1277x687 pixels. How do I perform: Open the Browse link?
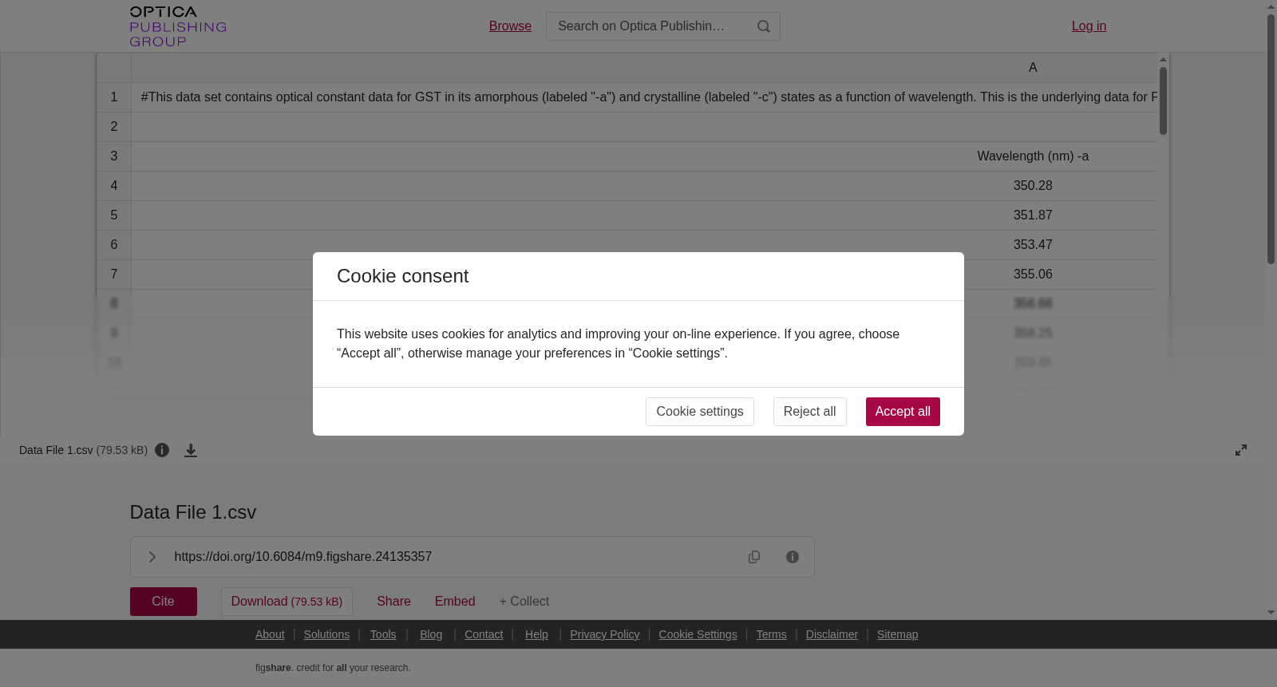510,26
